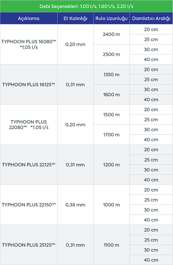The width and height of the screenshot is (173, 265).
Task: Select the TYPHOON PLUS 22080 product cell
Action: pos(29,125)
